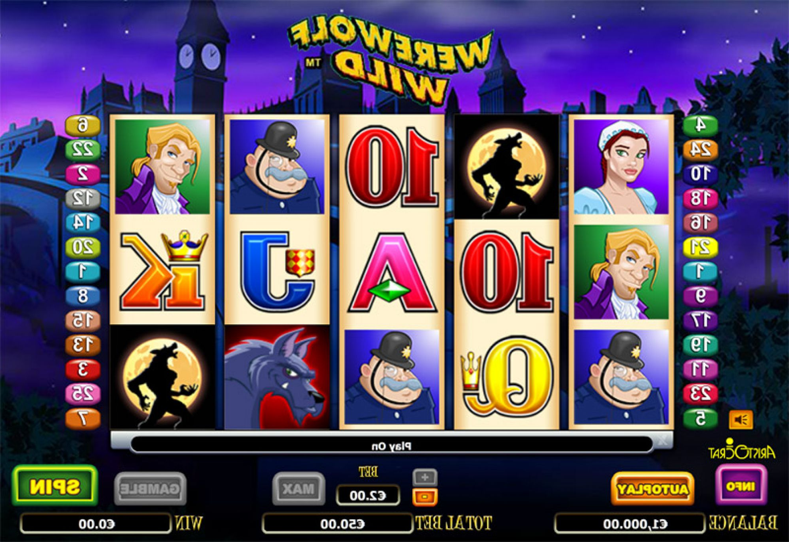Select payline 24 indicator
The width and height of the screenshot is (789, 542).
coord(700,149)
